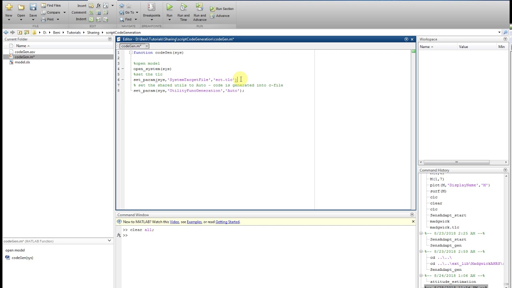Collapse 8/23/2018 2:59 AM history group
Screen dimensions: 512x288
tap(421, 252)
